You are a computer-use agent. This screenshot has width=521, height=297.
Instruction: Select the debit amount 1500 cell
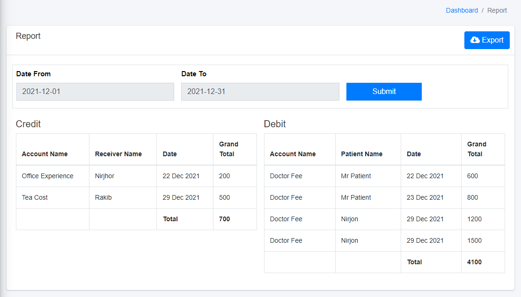(474, 240)
